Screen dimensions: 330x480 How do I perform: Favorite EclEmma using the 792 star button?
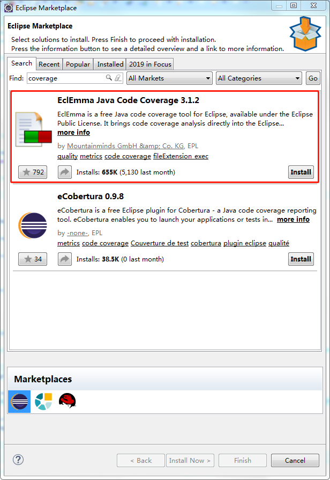click(x=33, y=172)
